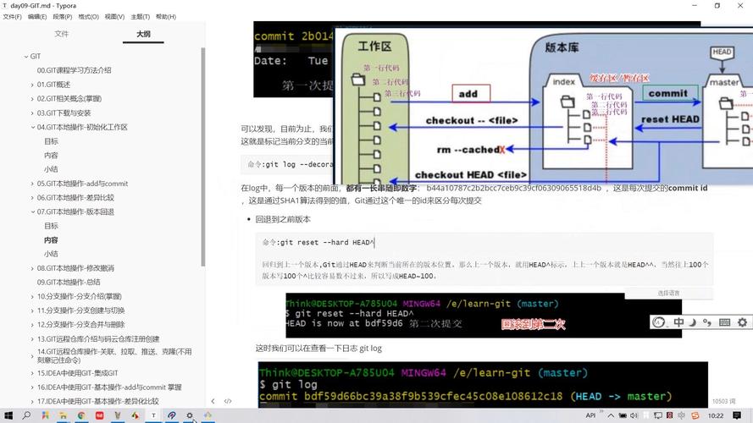This screenshot has height=423, width=753.
Task: Click the git log terminal screenshot
Action: (x=483, y=385)
